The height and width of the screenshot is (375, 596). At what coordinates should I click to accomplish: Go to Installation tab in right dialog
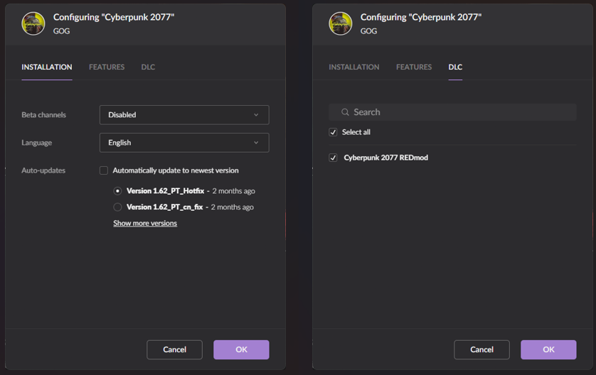point(354,67)
